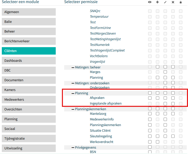The height and width of the screenshot is (154, 188).
Task: Toggle edit checkbox for Marges
Action: 165,72
